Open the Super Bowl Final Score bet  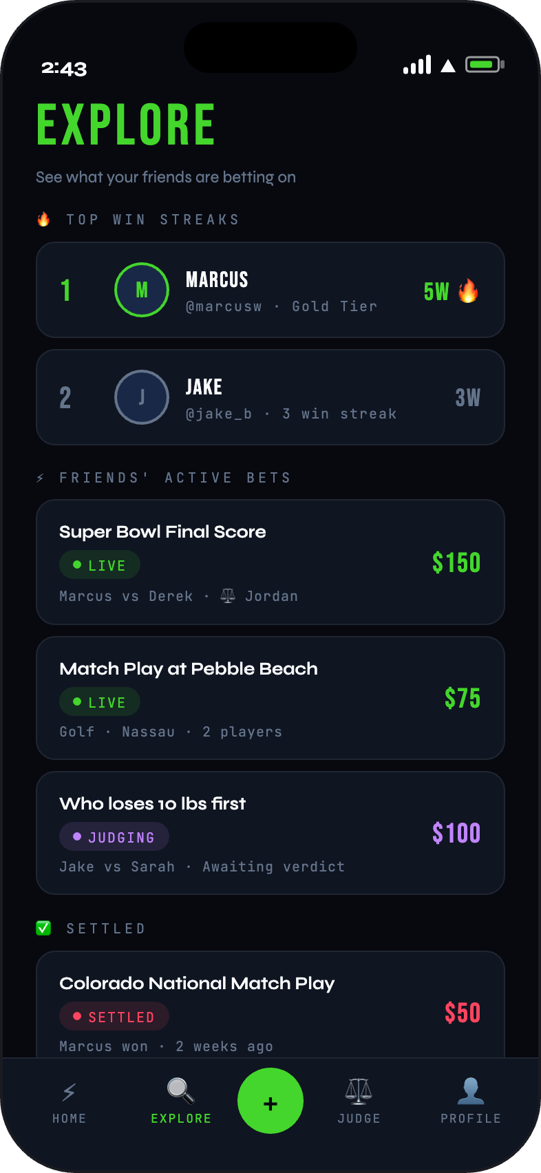[x=162, y=532]
